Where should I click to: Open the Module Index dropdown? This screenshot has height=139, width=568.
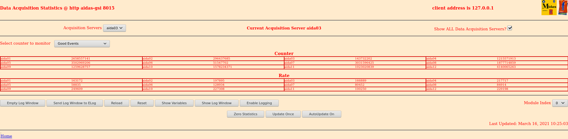tap(560, 103)
